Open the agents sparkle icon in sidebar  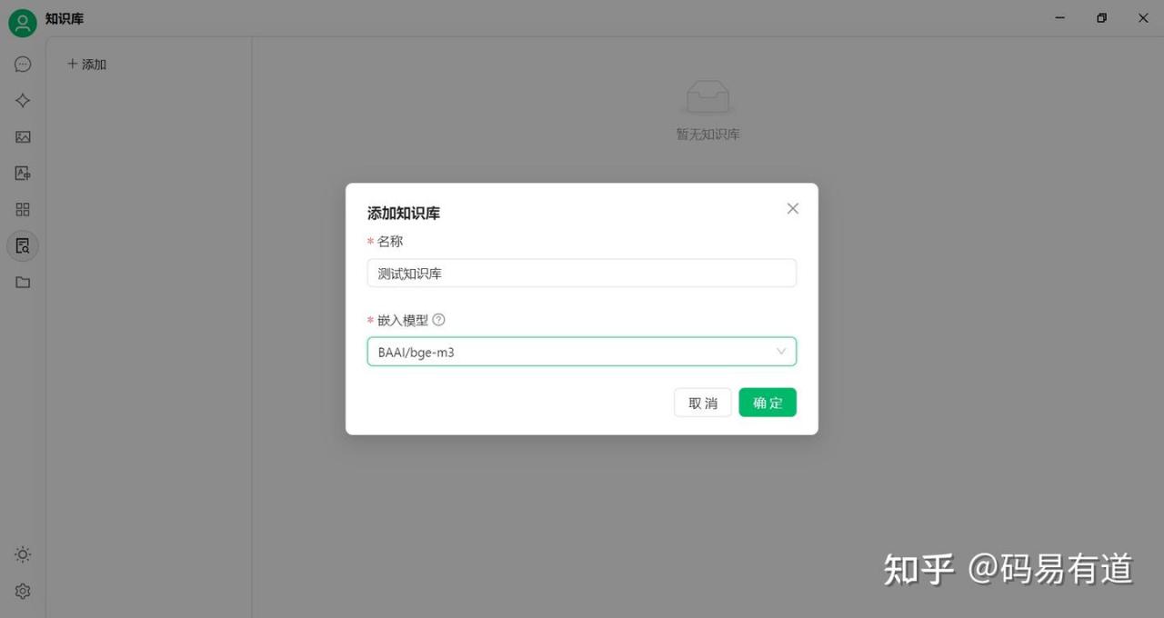[23, 101]
